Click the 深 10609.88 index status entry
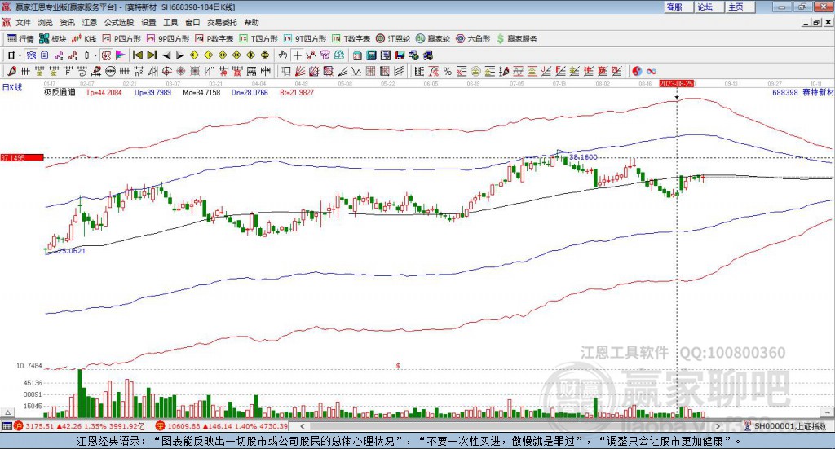835x449 pixels. coord(222,426)
